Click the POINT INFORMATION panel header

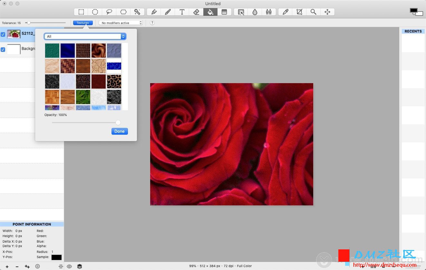click(x=32, y=224)
